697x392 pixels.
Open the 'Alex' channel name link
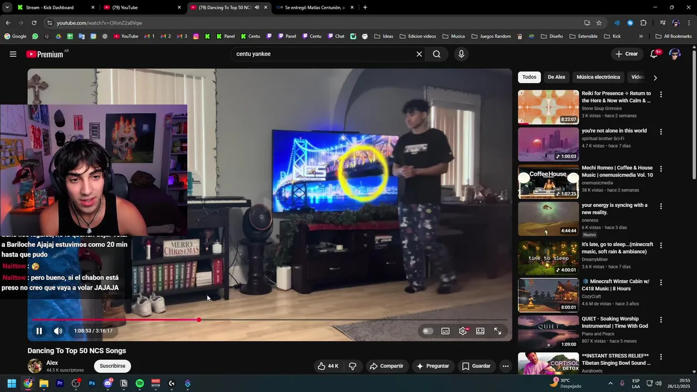(x=52, y=363)
